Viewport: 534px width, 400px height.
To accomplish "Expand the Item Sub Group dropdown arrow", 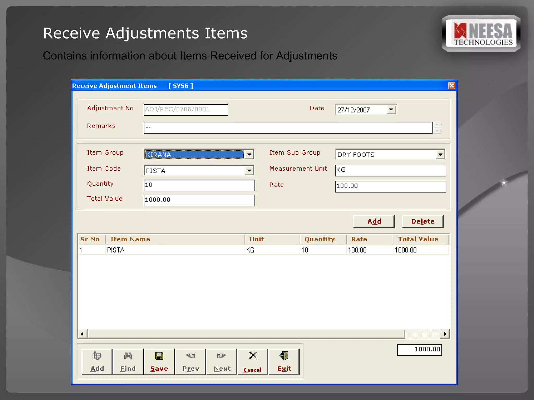I will tap(440, 154).
